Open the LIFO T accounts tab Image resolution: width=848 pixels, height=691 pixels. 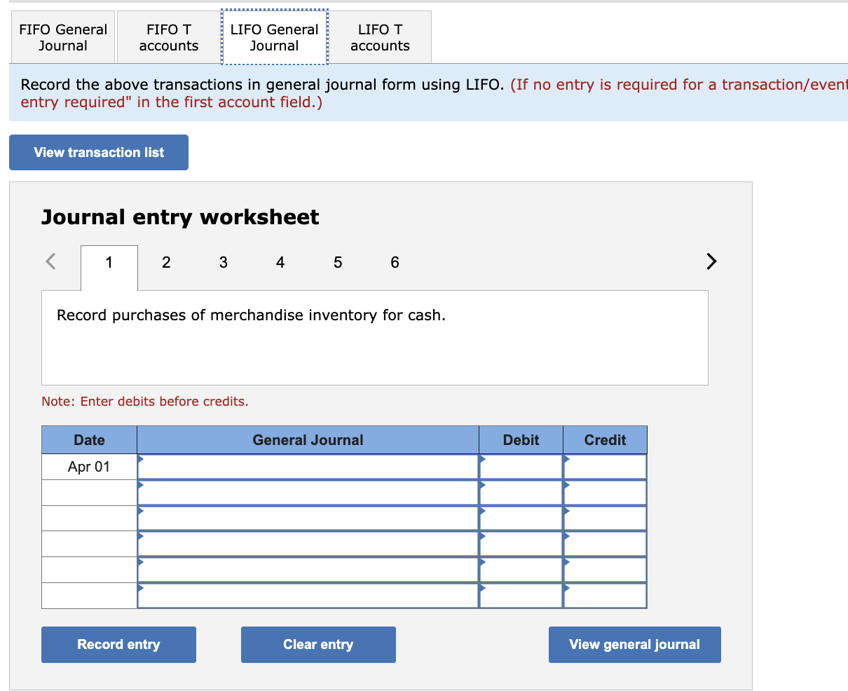tap(379, 37)
